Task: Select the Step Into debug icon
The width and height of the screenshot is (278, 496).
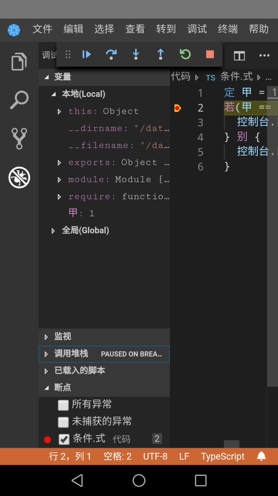Action: click(136, 54)
